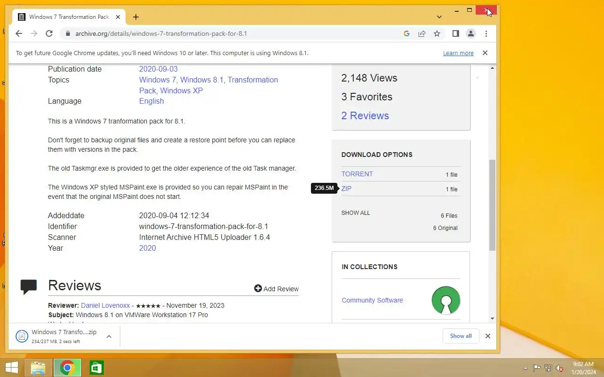Reload the archive.org page

pyautogui.click(x=49, y=33)
